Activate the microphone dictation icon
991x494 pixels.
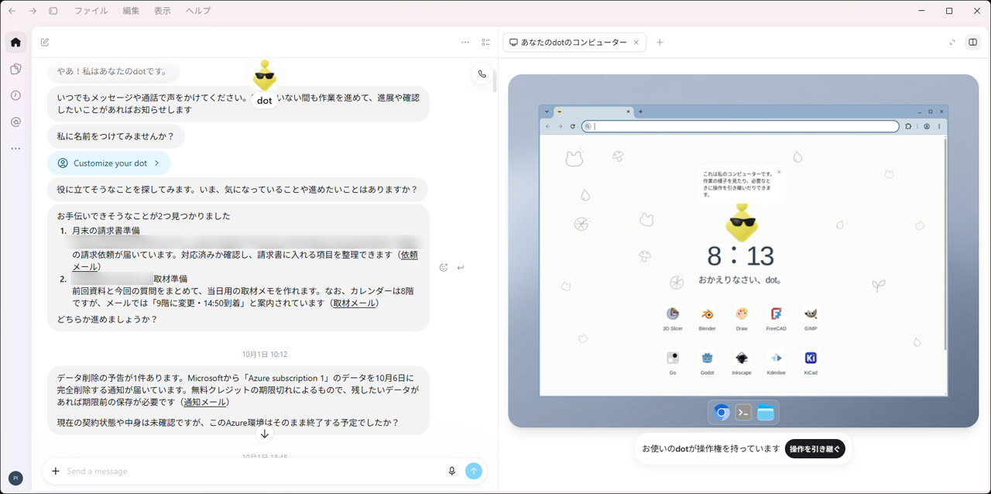[x=452, y=471]
